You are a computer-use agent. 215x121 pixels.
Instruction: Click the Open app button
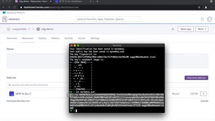(x=186, y=29)
